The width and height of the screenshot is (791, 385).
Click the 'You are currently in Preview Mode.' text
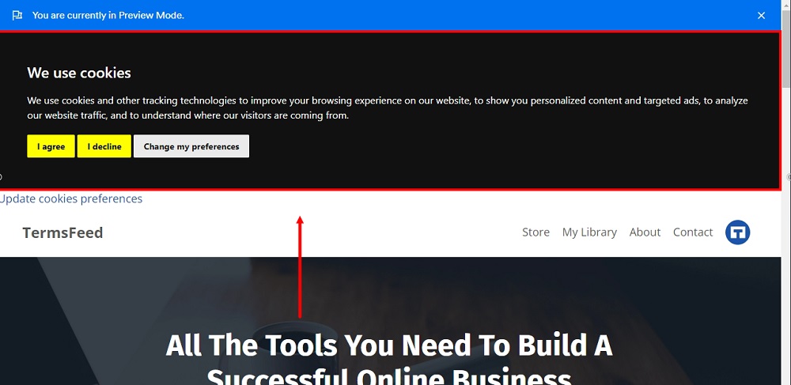coord(108,16)
